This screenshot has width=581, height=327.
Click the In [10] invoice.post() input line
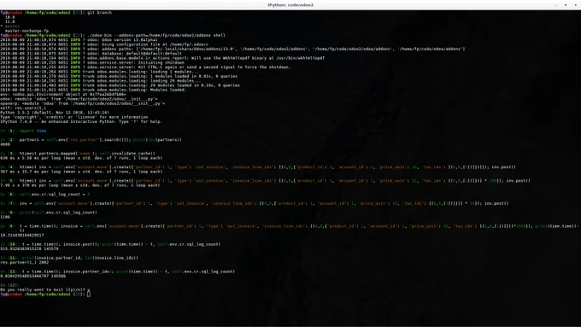pos(110,244)
